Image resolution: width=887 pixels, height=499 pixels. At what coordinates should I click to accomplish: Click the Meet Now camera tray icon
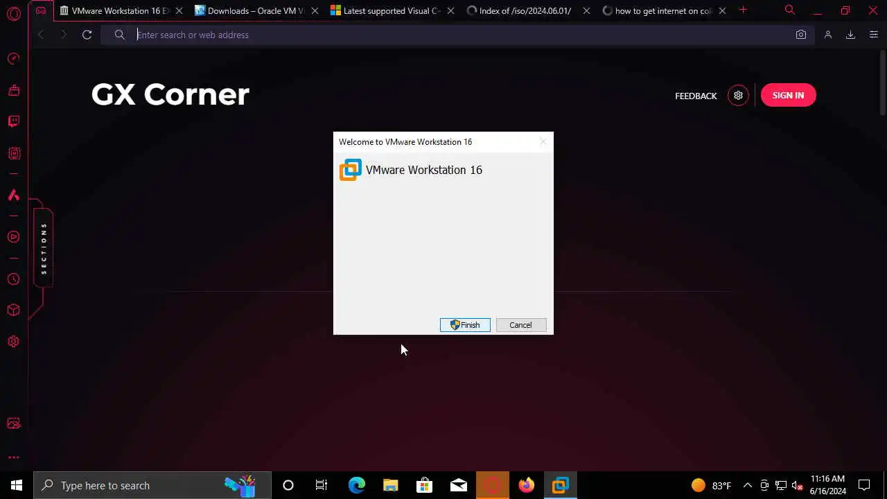click(x=764, y=485)
